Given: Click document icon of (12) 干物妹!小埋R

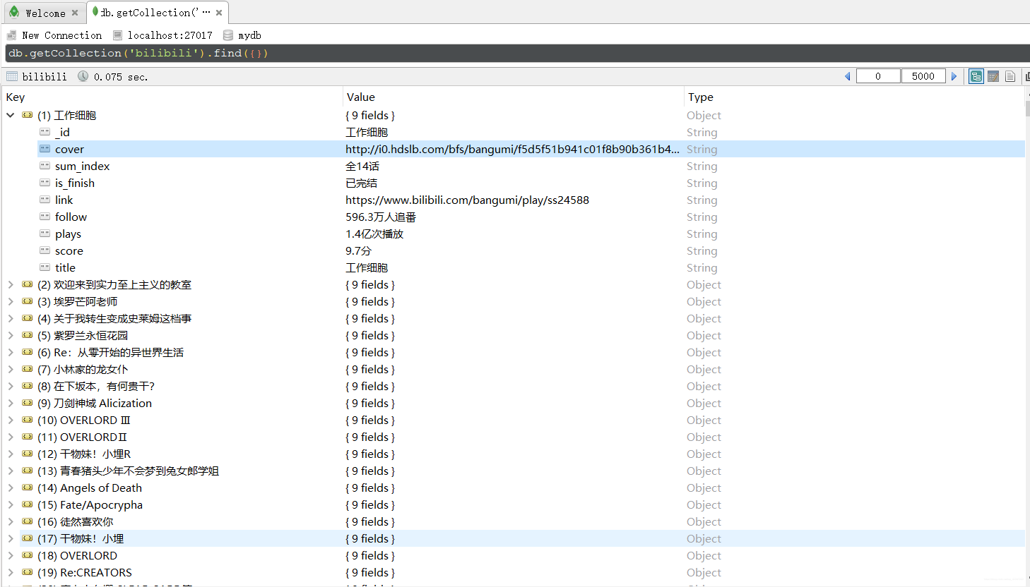Looking at the screenshot, I should [x=28, y=454].
